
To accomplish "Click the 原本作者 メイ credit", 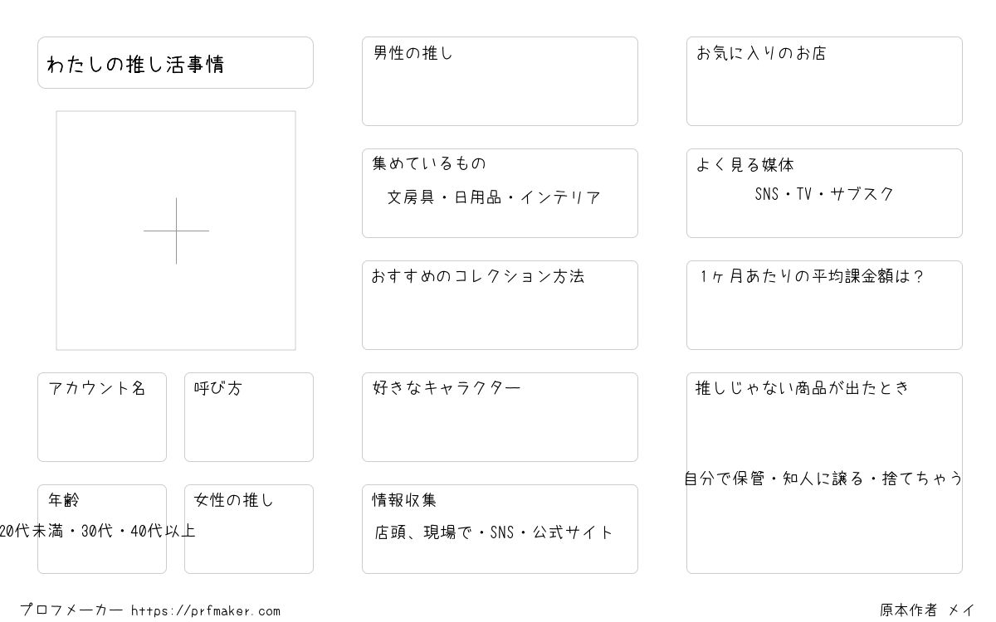I will [928, 610].
